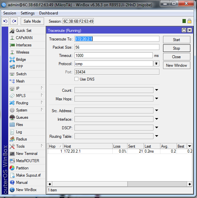
Task: Select the Interfaces sidebar icon
Action: [x=12, y=45]
